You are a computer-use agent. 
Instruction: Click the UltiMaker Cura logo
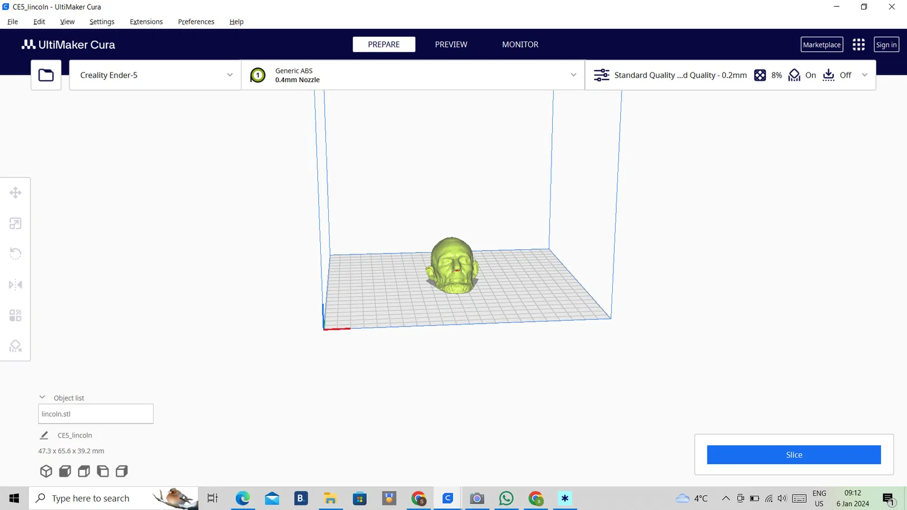(x=69, y=45)
